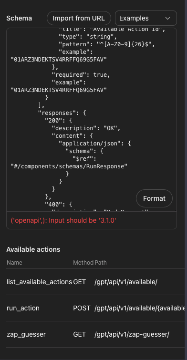Click the red openapi validation error message
Viewport: 187px width, 360px height.
coord(63,220)
